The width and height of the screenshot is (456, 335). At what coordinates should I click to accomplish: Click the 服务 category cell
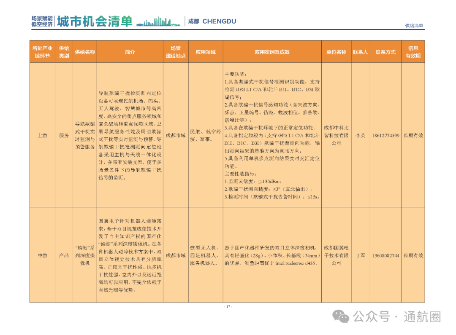coord(64,135)
